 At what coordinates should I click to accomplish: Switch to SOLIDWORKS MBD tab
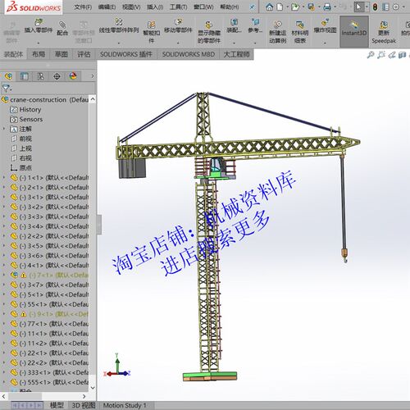tap(189, 54)
